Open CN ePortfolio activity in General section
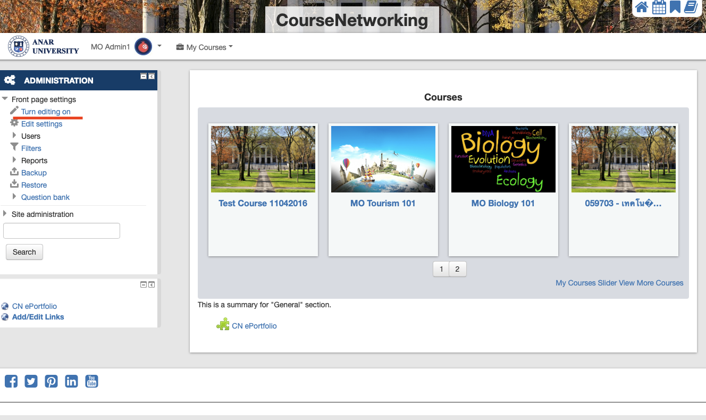Screen dimensions: 706x420 pyautogui.click(x=254, y=326)
